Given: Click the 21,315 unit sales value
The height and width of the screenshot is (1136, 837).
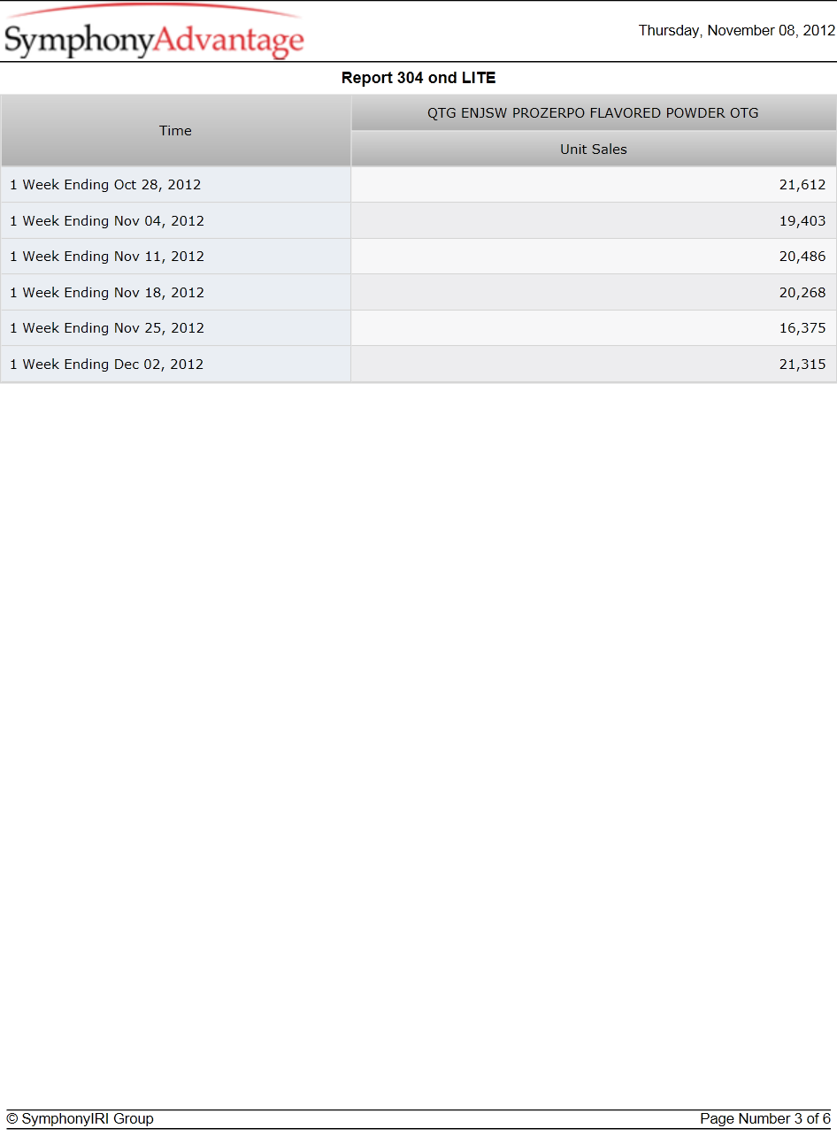Looking at the screenshot, I should (x=802, y=365).
